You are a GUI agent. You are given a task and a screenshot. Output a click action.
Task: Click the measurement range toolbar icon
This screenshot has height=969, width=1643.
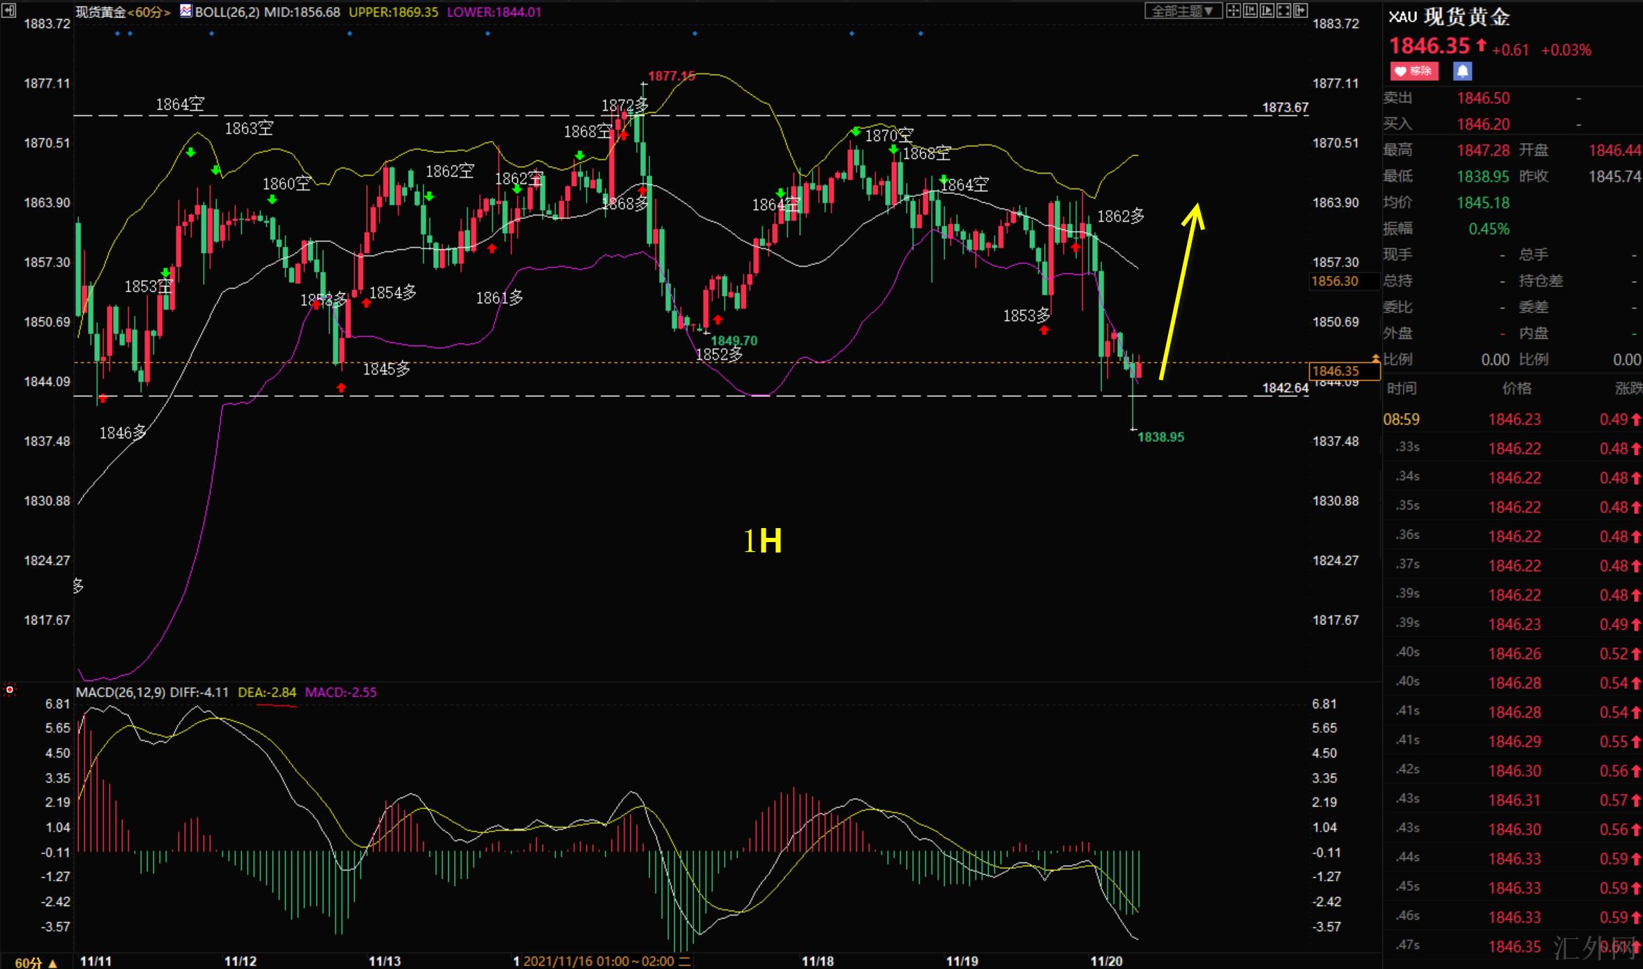[1250, 10]
